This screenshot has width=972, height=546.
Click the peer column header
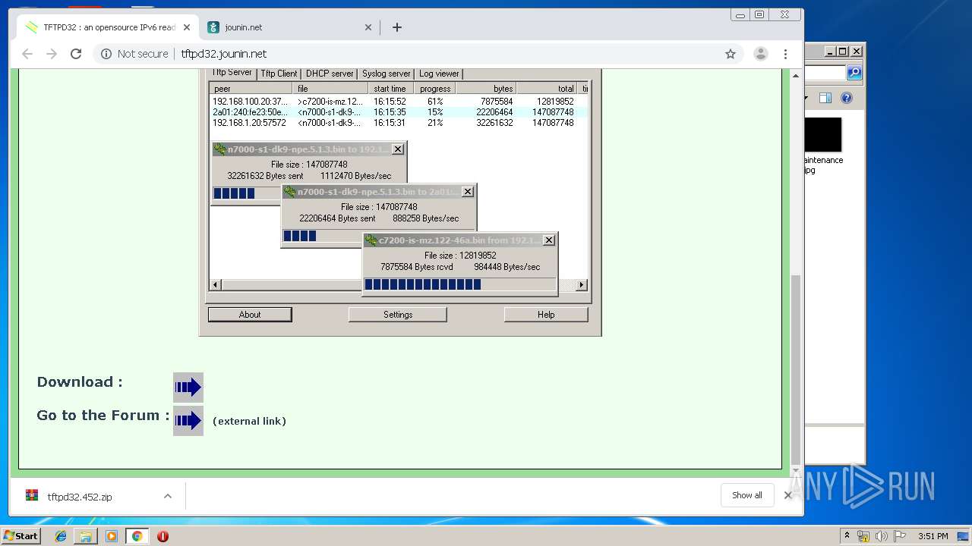[x=251, y=89]
